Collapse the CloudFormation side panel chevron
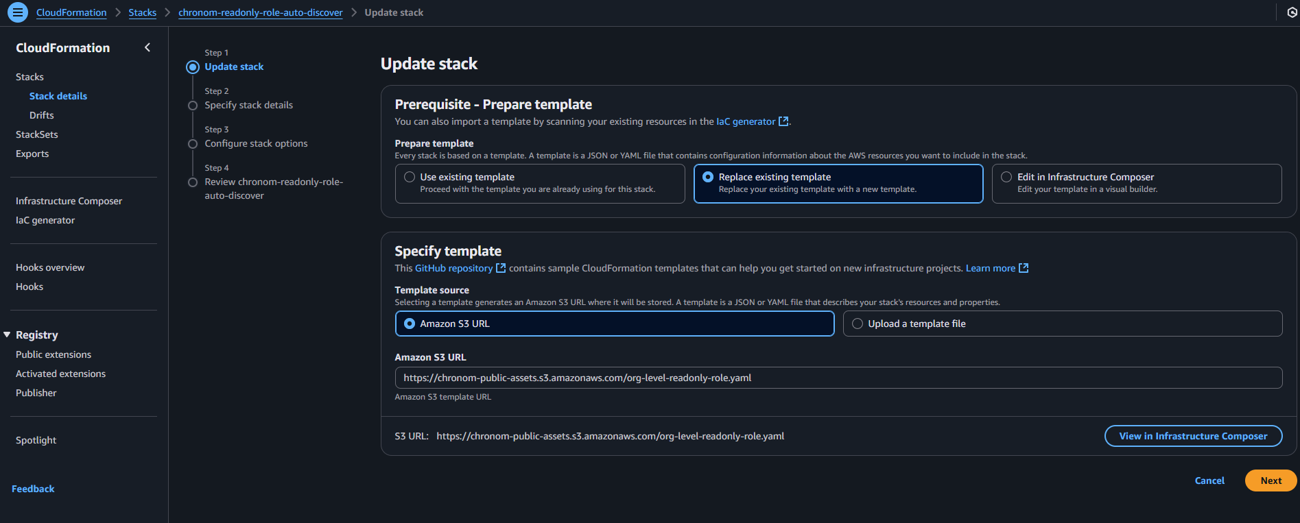Image resolution: width=1300 pixels, height=523 pixels. [x=147, y=47]
